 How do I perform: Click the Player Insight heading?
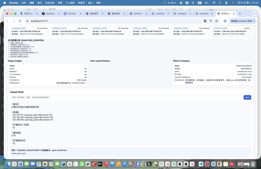(x=15, y=61)
